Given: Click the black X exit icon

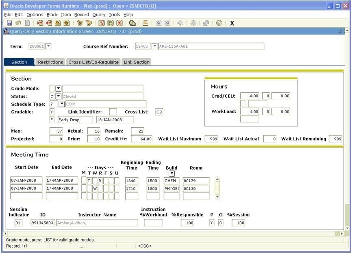Looking at the screenshot, I should coord(232,23).
